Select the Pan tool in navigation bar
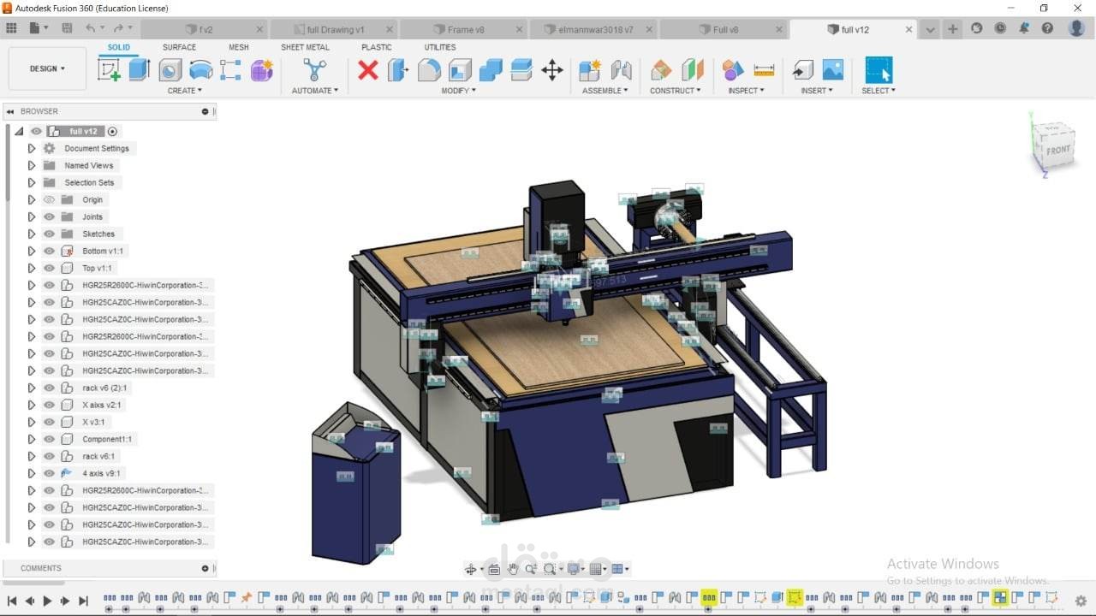The image size is (1096, 616). tap(513, 568)
